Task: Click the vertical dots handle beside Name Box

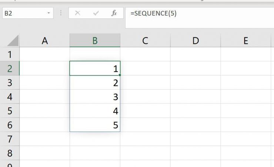Action: point(61,13)
